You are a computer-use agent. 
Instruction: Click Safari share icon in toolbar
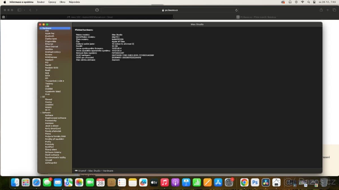point(321,10)
